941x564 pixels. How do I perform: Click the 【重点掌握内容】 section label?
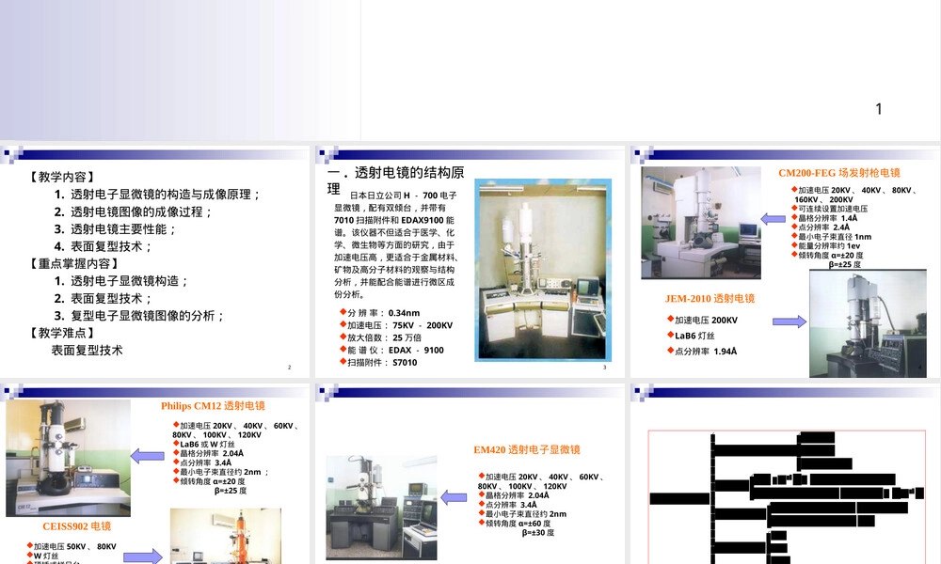pyautogui.click(x=74, y=264)
